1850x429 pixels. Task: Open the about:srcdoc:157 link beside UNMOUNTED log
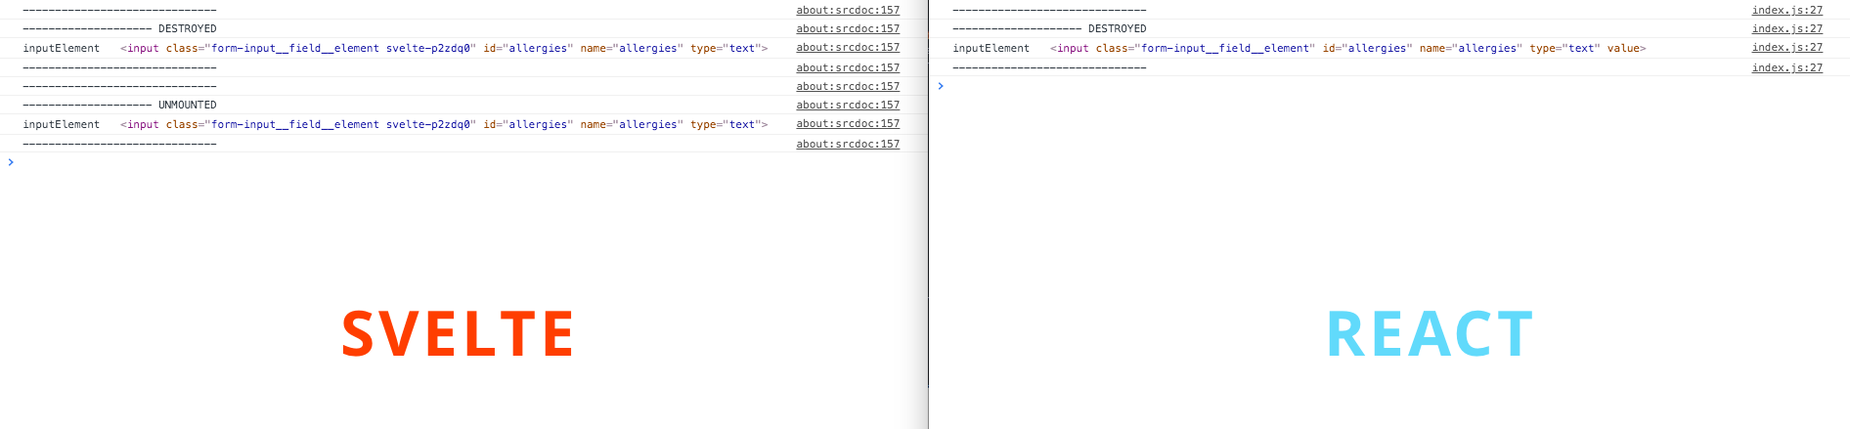point(848,105)
